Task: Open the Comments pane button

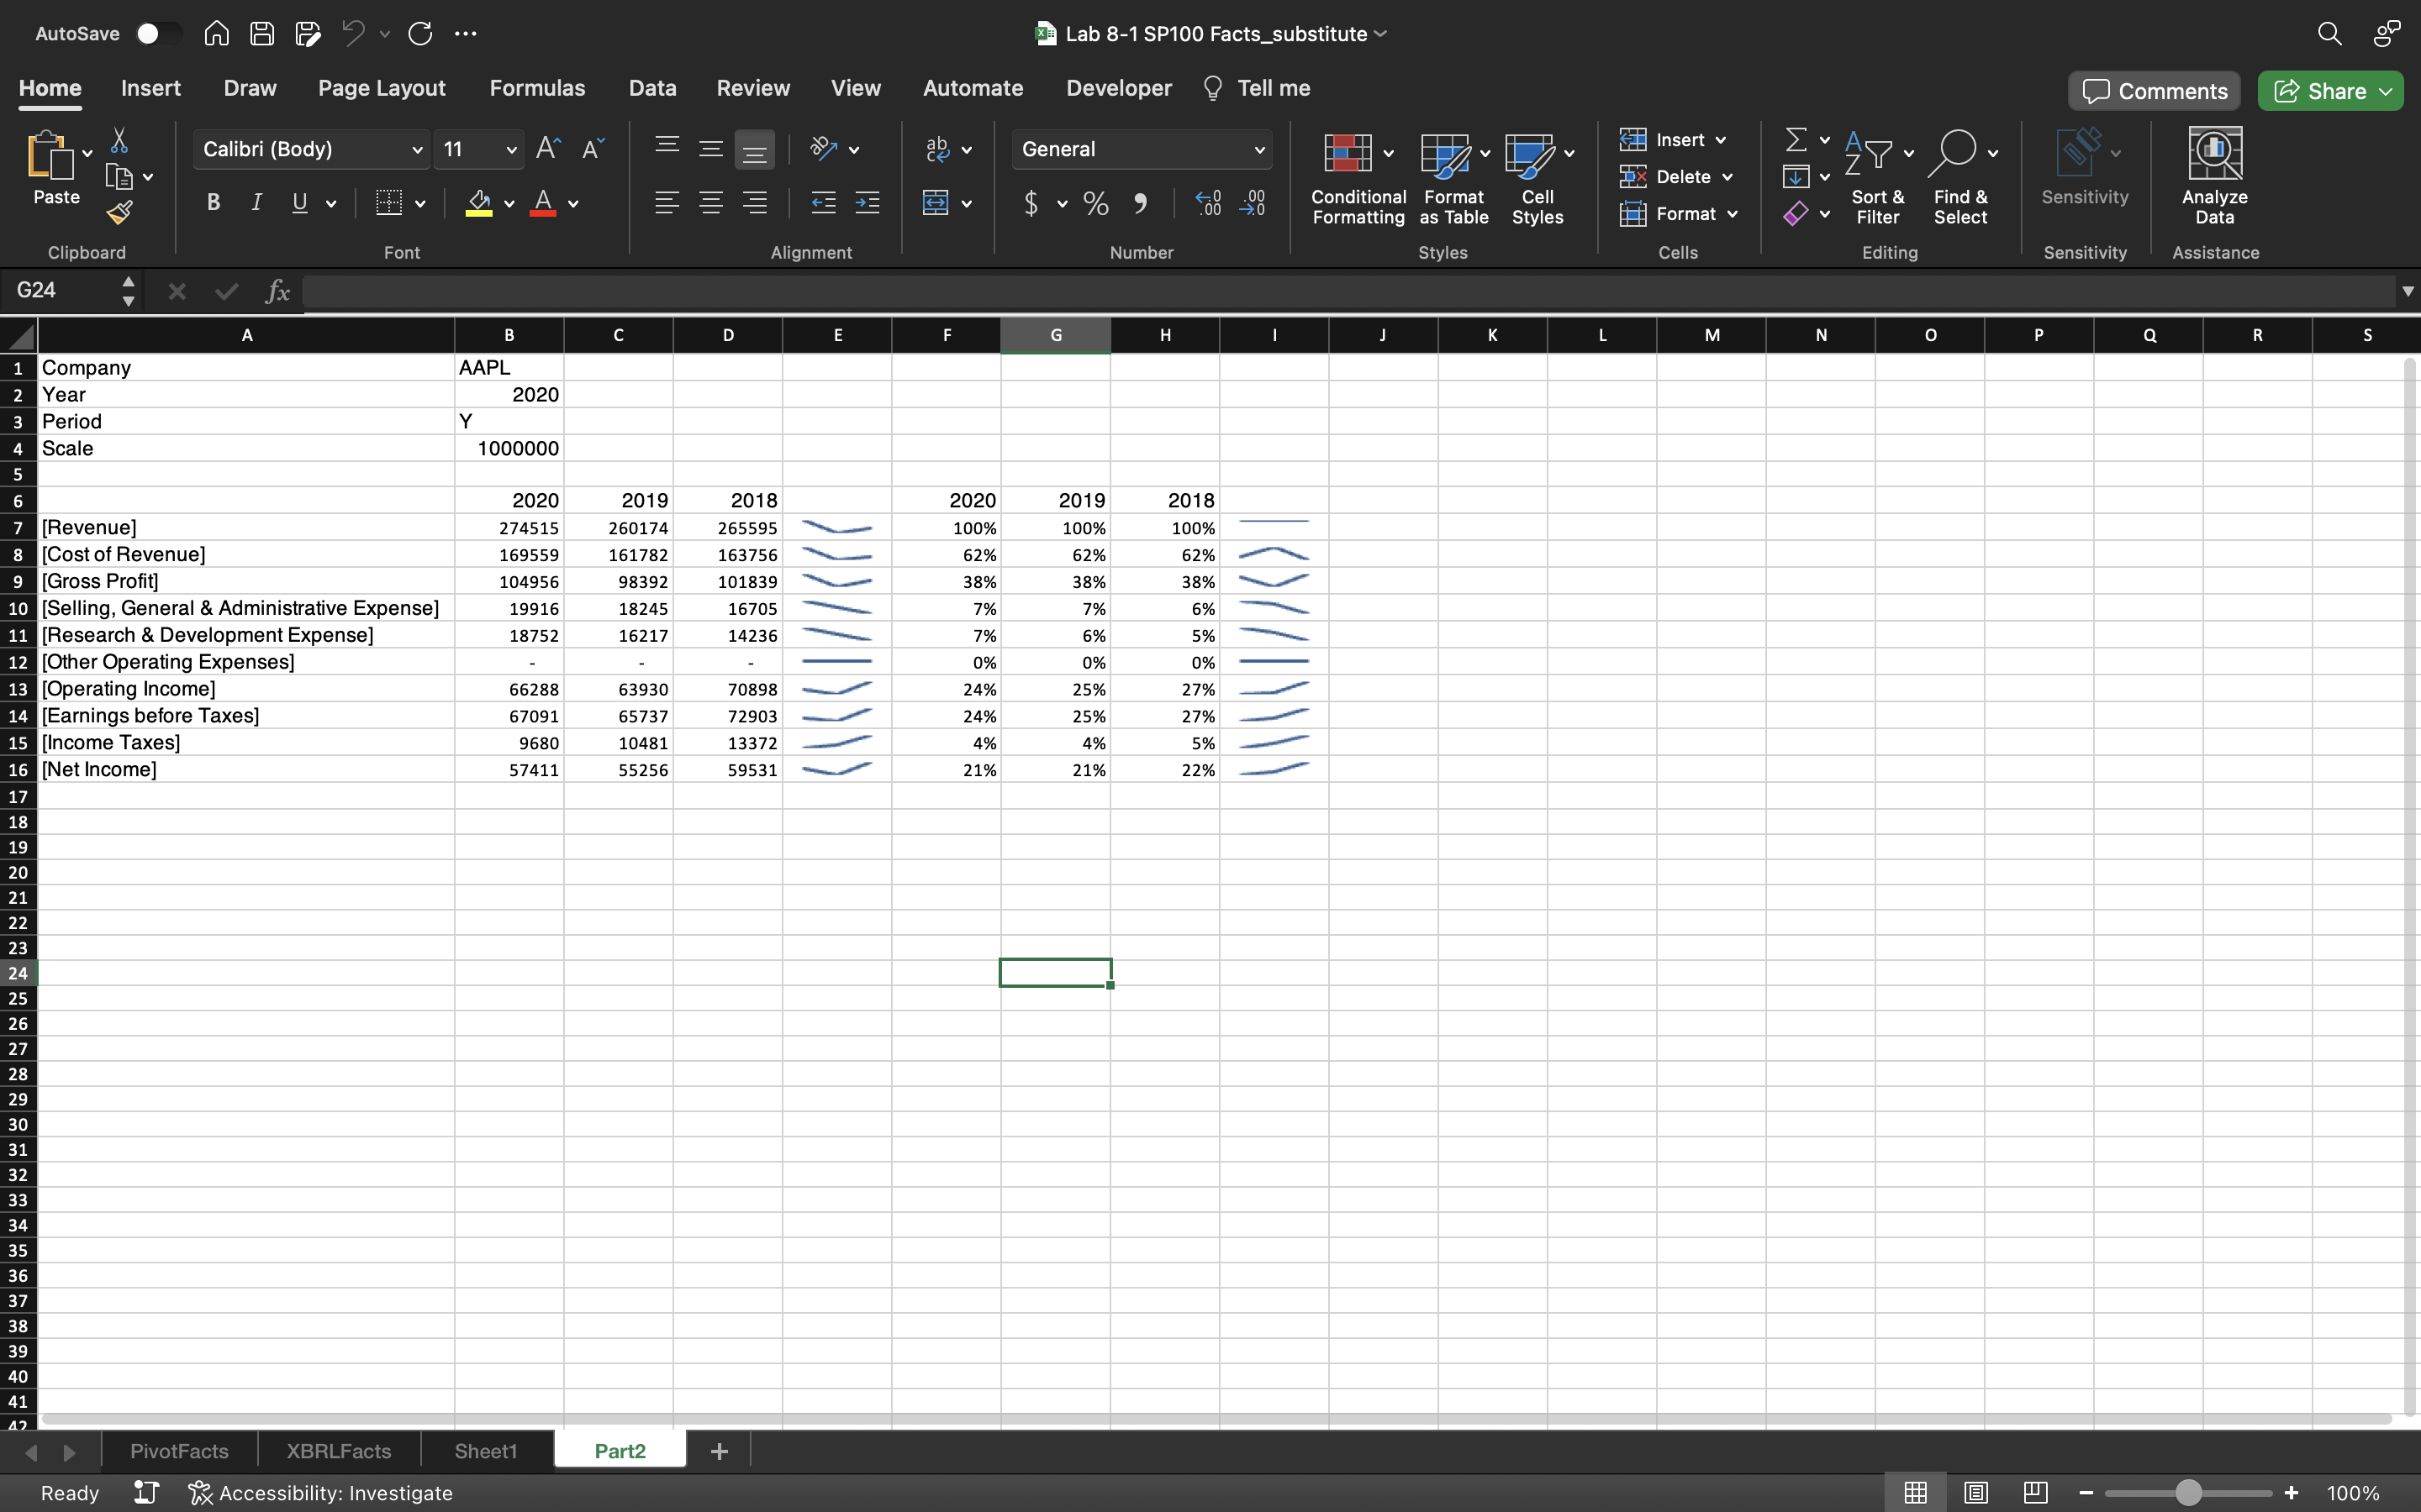Action: (x=2155, y=91)
